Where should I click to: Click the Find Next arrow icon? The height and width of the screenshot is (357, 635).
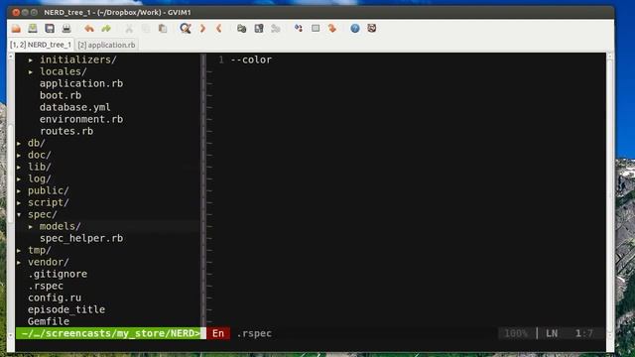[x=202, y=29]
